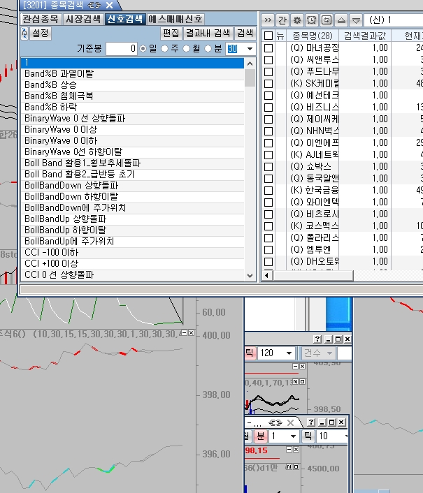Click the double-arrow expand icon beside 간
423x493 pixels.
click(x=268, y=20)
